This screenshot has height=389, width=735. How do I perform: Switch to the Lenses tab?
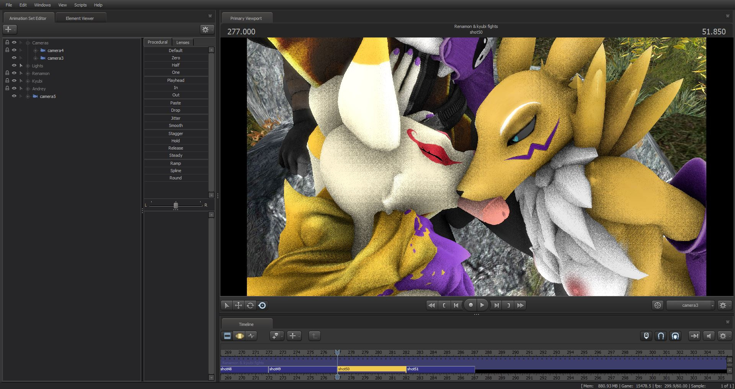183,42
